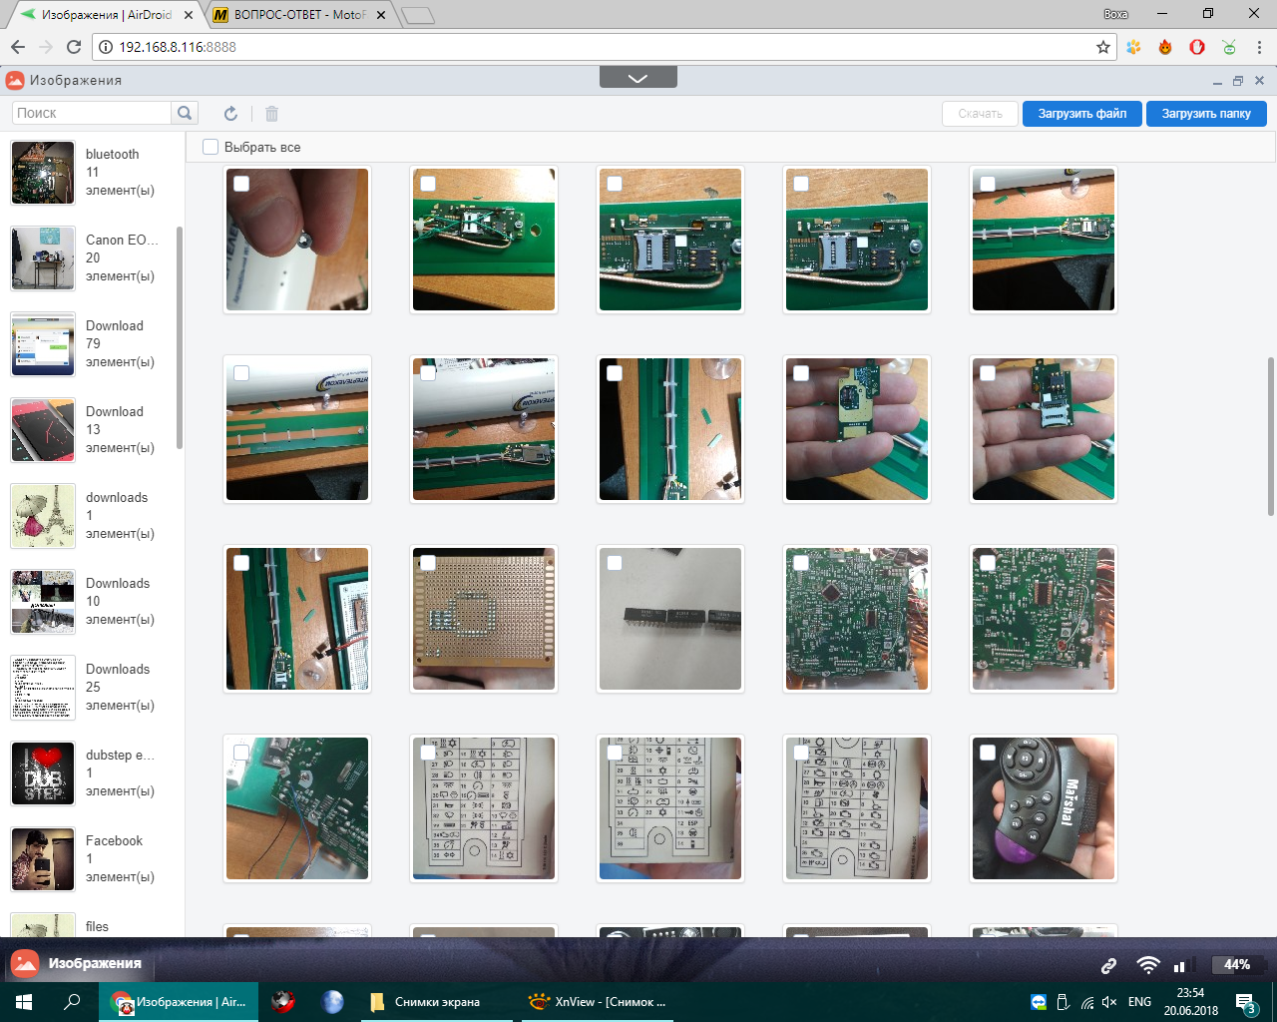The width and height of the screenshot is (1277, 1022).
Task: Open Windows Start menu
Action: (24, 1002)
